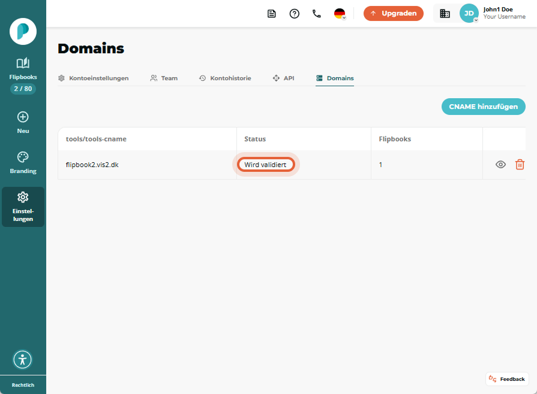Click the 2 / 80 flipbook counter badge
This screenshot has height=394, width=537.
click(23, 89)
